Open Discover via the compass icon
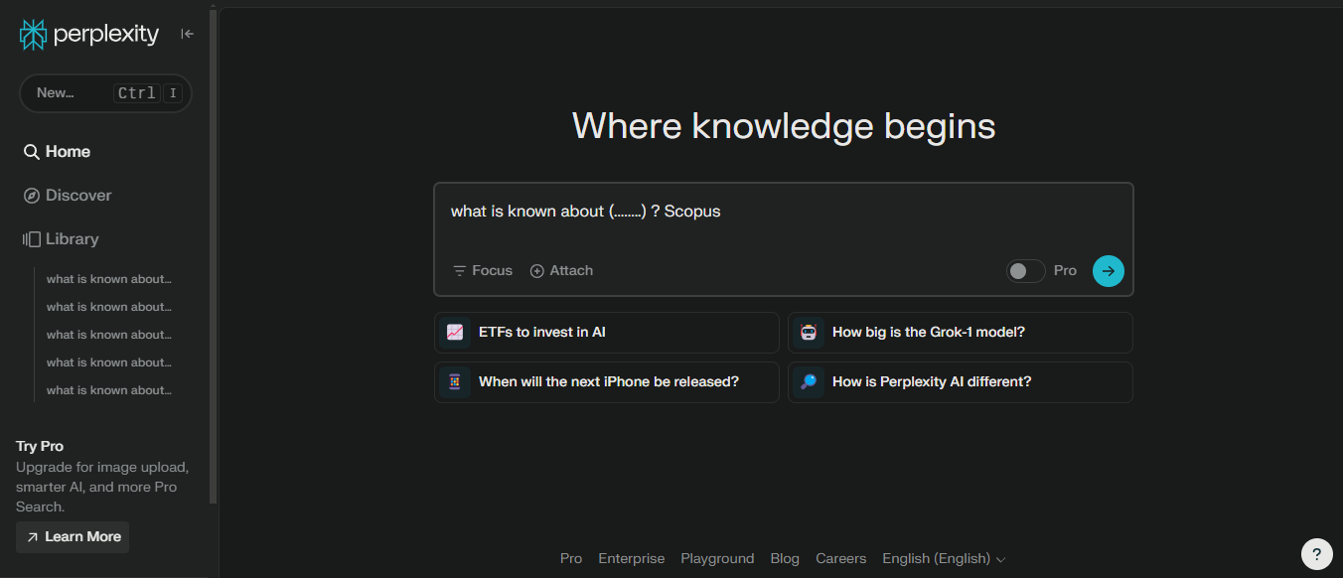Viewport: 1343px width, 578px height. click(x=32, y=196)
